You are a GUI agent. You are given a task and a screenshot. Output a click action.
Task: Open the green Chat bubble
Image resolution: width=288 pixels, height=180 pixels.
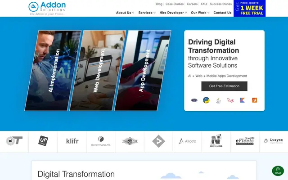point(278,171)
